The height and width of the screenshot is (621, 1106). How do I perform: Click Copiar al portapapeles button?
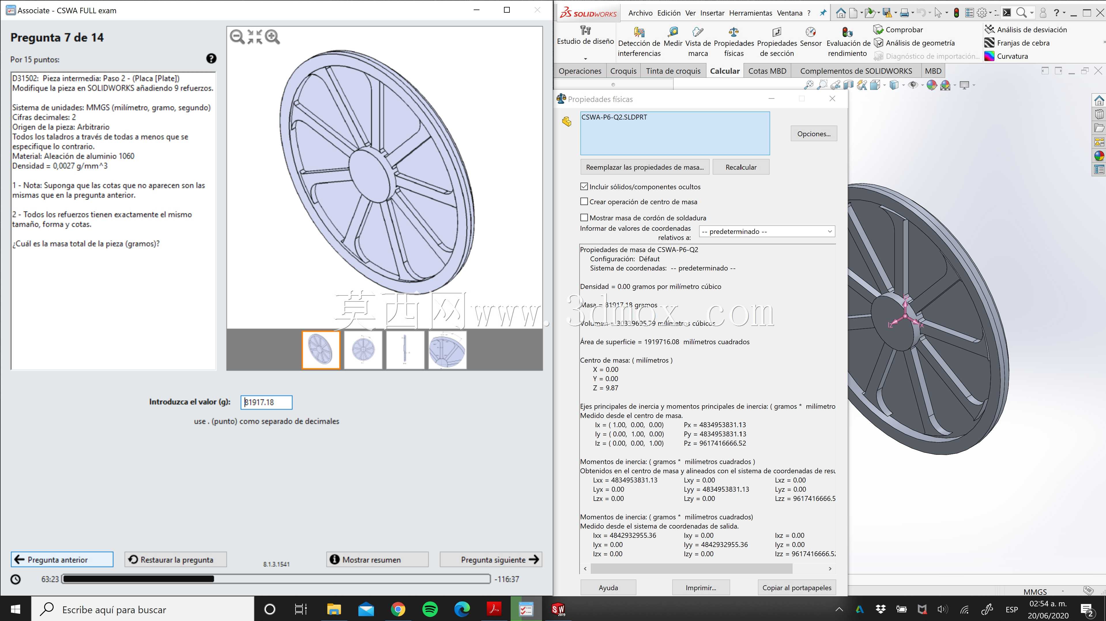point(796,588)
